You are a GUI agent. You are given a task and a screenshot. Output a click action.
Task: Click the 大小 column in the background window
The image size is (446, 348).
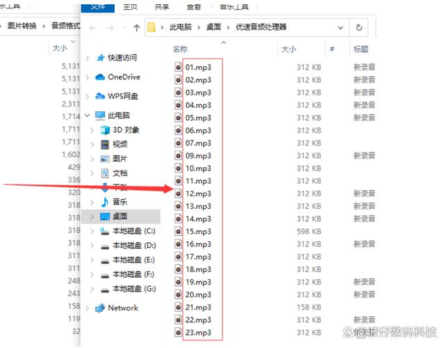pos(60,48)
